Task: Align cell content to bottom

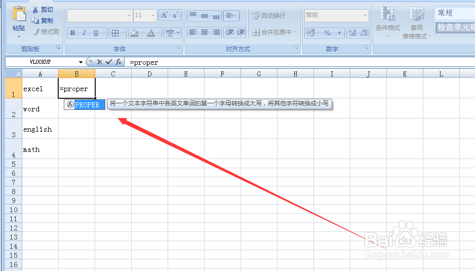Action: coord(216,15)
